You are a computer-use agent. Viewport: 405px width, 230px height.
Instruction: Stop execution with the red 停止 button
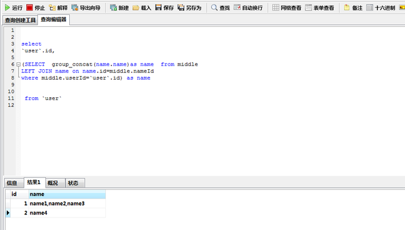(x=36, y=7)
